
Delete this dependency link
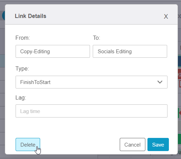click(28, 144)
